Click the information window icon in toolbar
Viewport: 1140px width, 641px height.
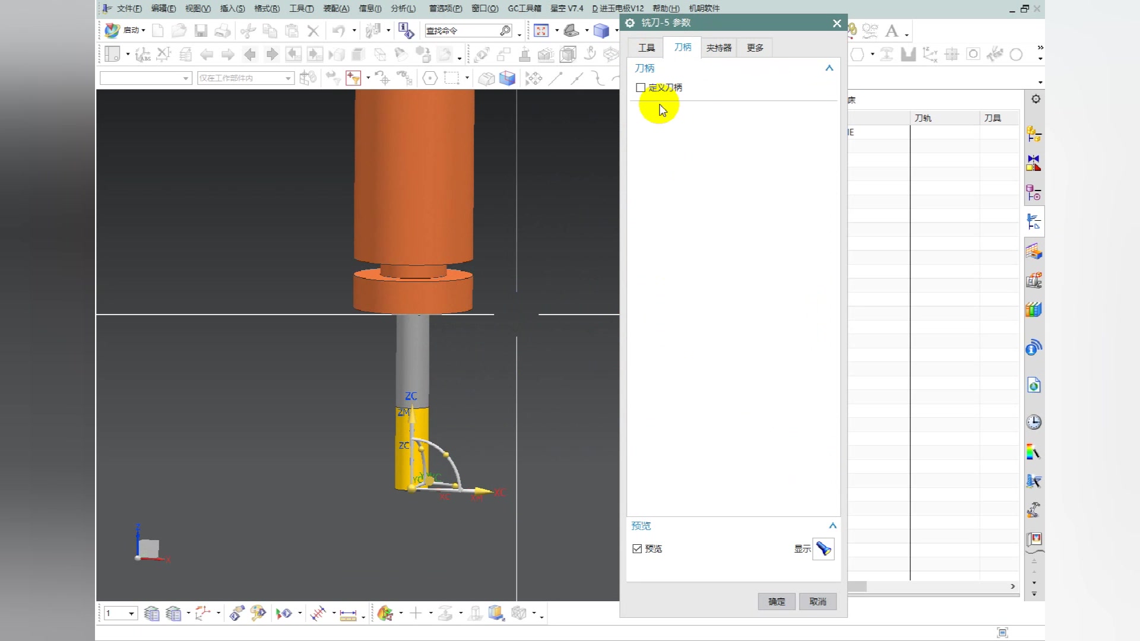coord(406,31)
